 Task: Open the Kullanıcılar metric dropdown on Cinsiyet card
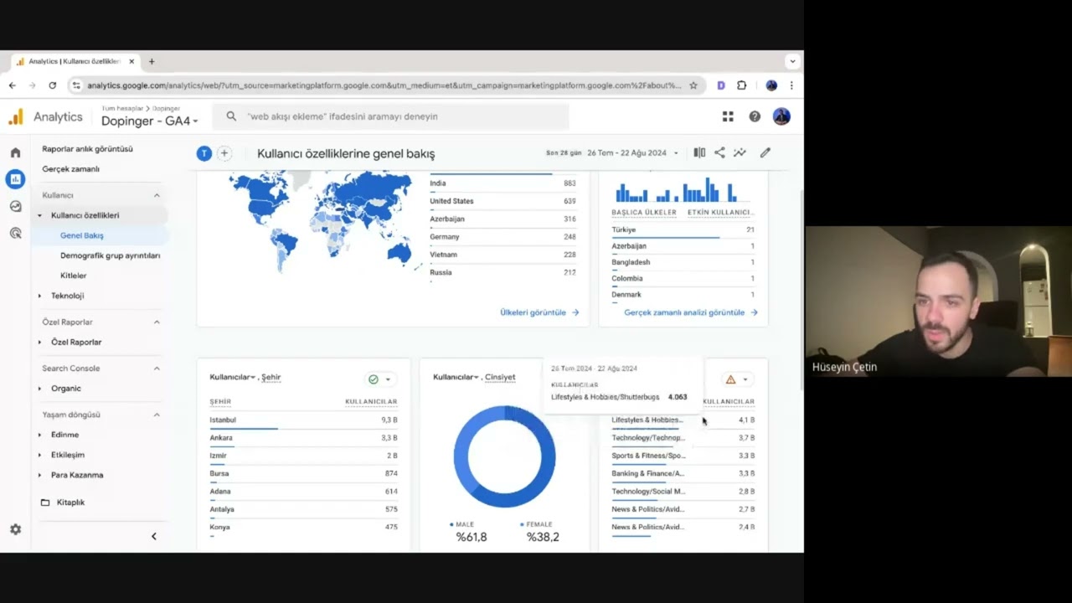456,377
